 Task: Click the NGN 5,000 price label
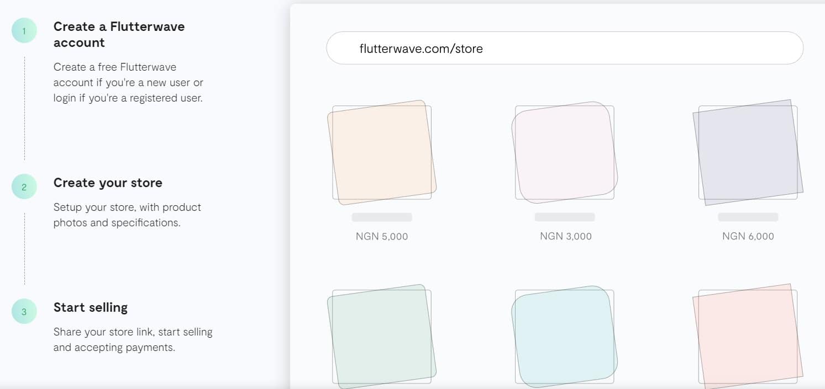(x=382, y=236)
